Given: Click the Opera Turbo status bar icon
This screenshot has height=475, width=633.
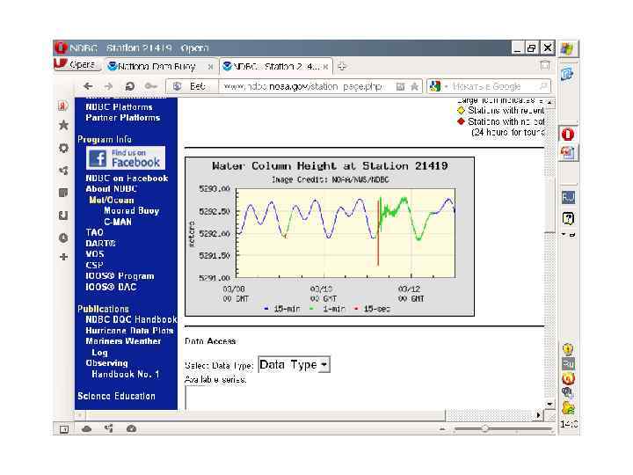Looking at the screenshot, I should pyautogui.click(x=131, y=428).
